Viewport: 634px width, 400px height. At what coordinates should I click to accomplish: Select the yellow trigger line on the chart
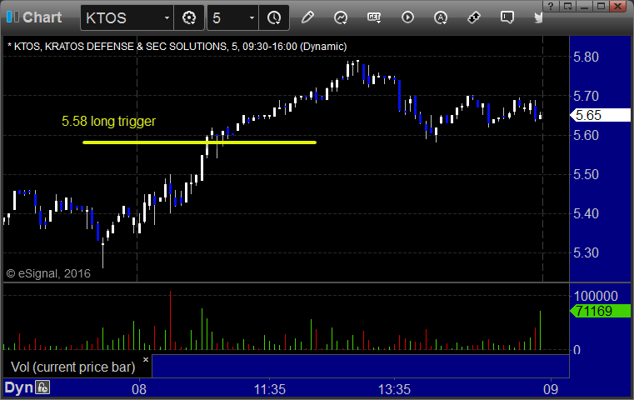point(199,142)
